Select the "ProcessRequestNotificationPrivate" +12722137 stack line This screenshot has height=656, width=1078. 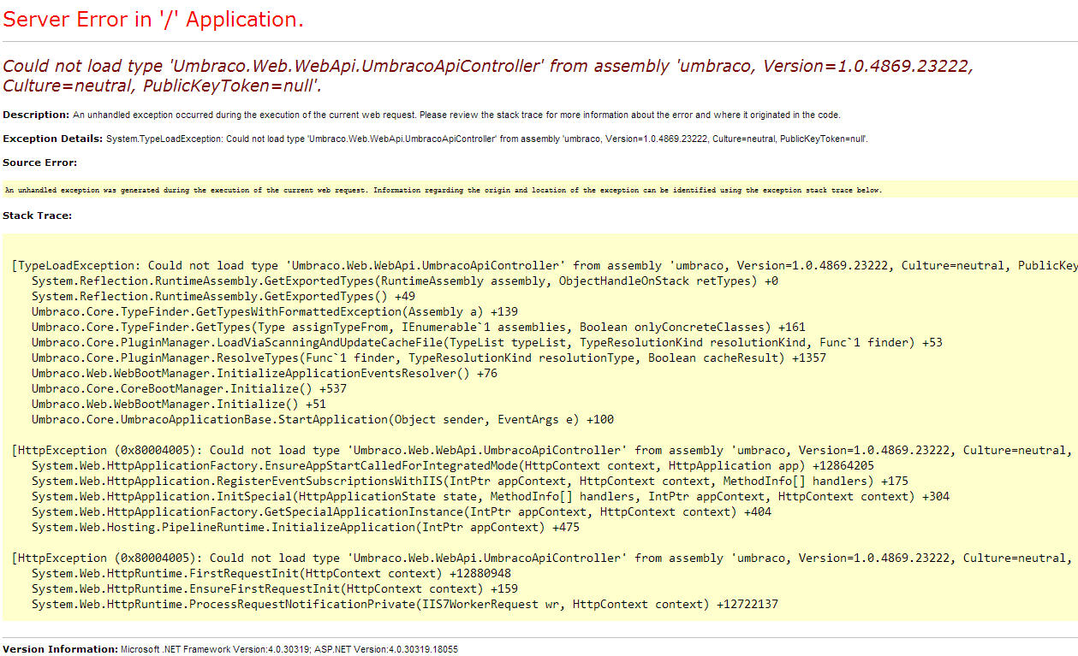pyautogui.click(x=405, y=604)
